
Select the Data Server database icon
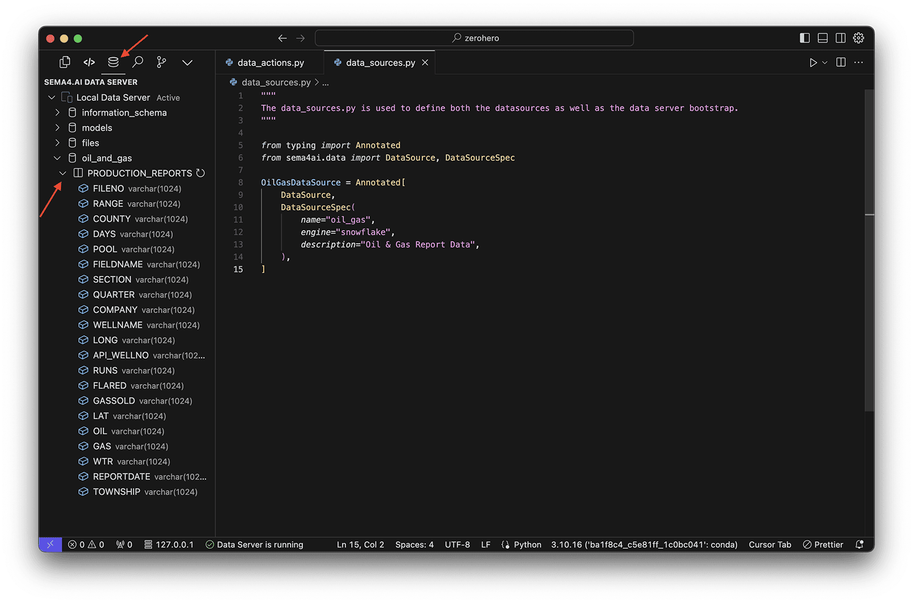click(114, 62)
